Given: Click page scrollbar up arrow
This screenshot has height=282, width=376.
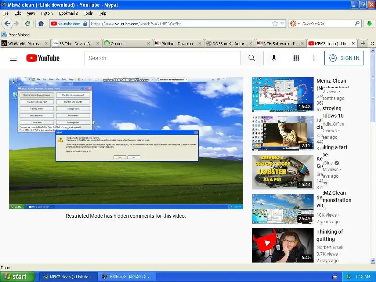Looking at the screenshot, I should pos(373,51).
